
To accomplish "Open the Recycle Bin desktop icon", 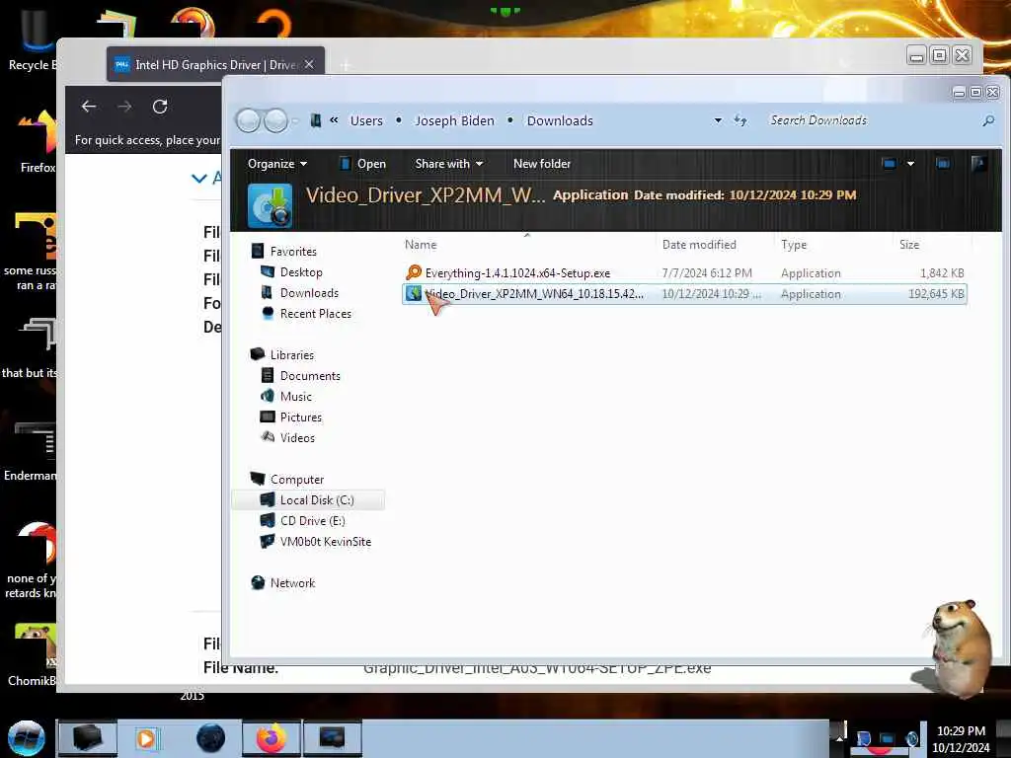I will click(33, 39).
